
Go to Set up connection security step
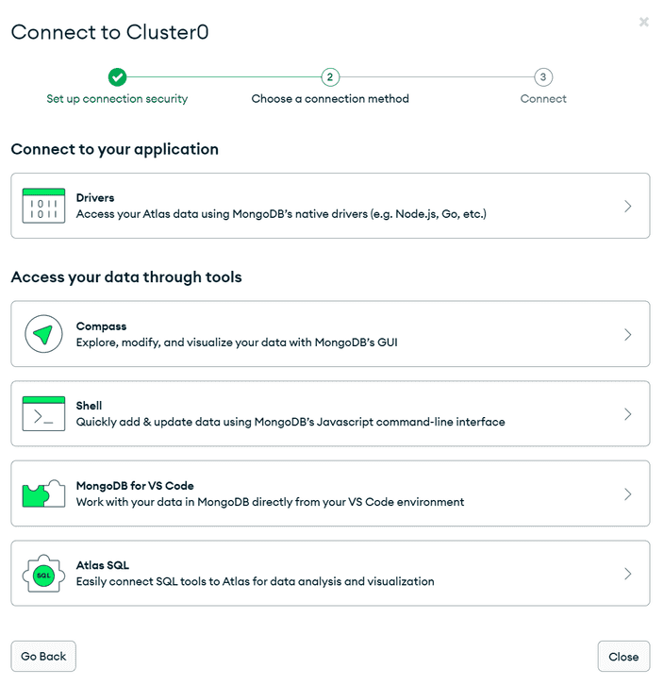(117, 99)
